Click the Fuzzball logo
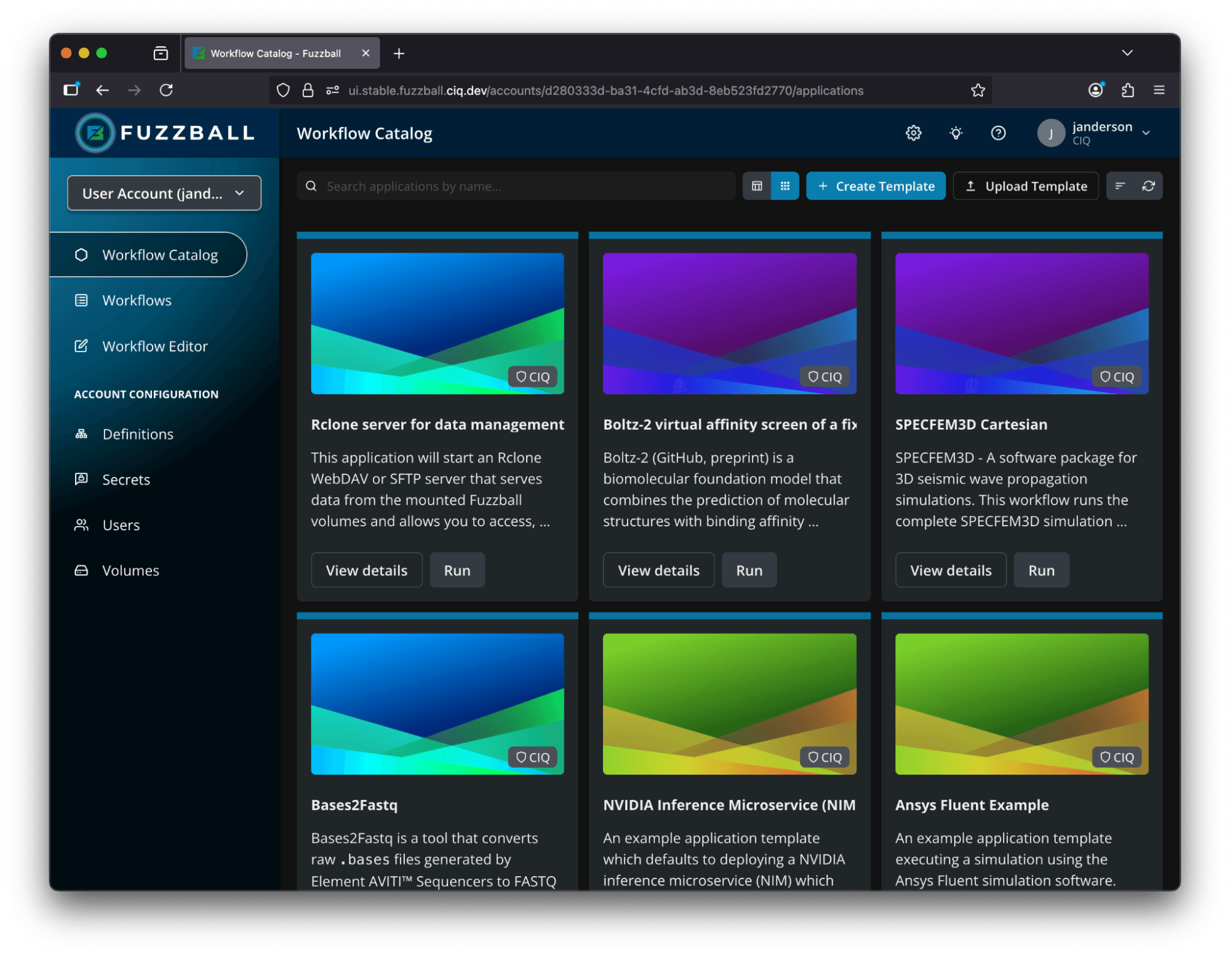The height and width of the screenshot is (956, 1230). [x=164, y=133]
